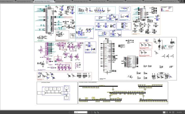The height and width of the screenshot is (114, 185).
Task: Go to the next page
Action: tap(89, 112)
